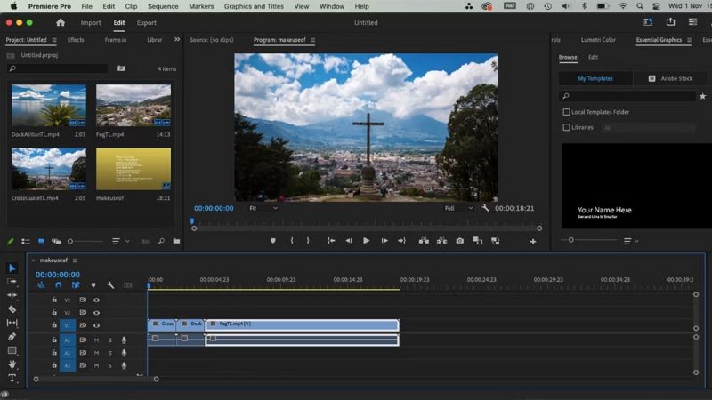Enable the Libraries checkbox
Viewport: 712px width, 400px height.
pos(566,127)
